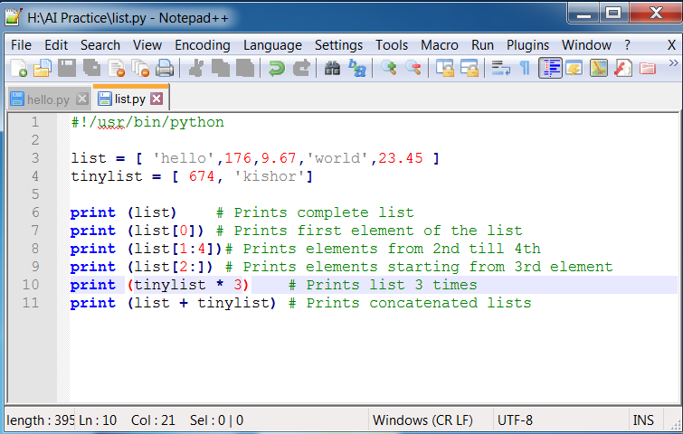Image resolution: width=683 pixels, height=434 pixels.
Task: Click the Redo arrow icon
Action: (x=301, y=69)
